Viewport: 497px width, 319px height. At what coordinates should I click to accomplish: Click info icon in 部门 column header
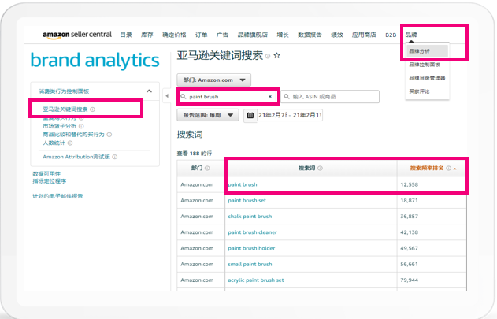point(207,168)
